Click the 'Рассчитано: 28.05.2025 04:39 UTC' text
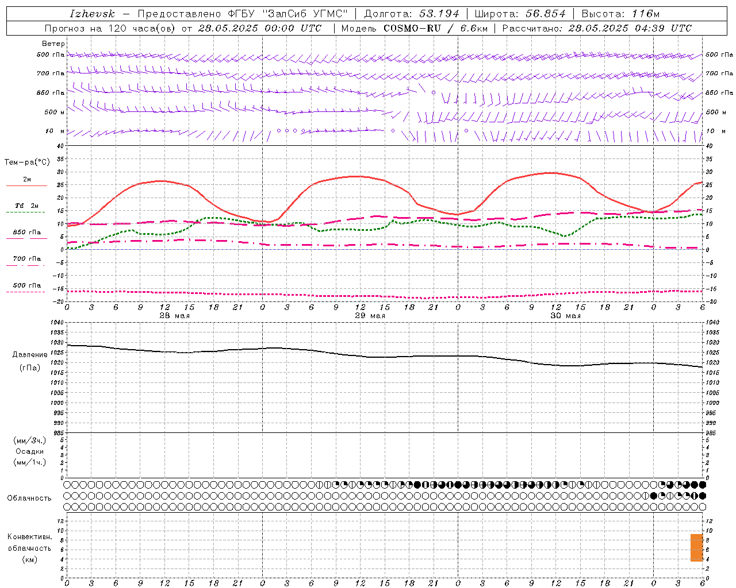Viewport: 736px width, 588px height. click(597, 28)
